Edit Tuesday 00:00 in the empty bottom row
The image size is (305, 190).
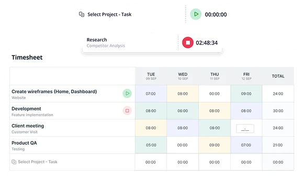pyautogui.click(x=151, y=162)
